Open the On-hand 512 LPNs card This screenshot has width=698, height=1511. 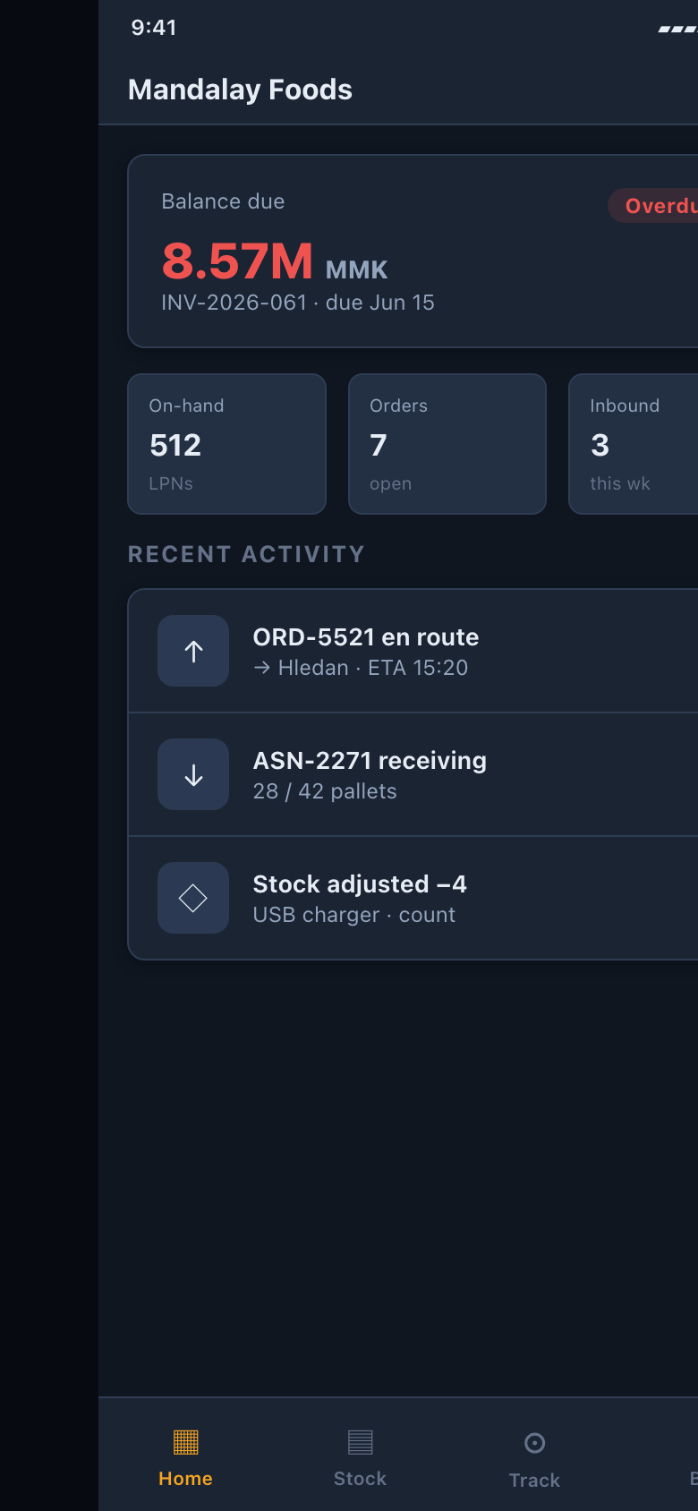coord(227,444)
